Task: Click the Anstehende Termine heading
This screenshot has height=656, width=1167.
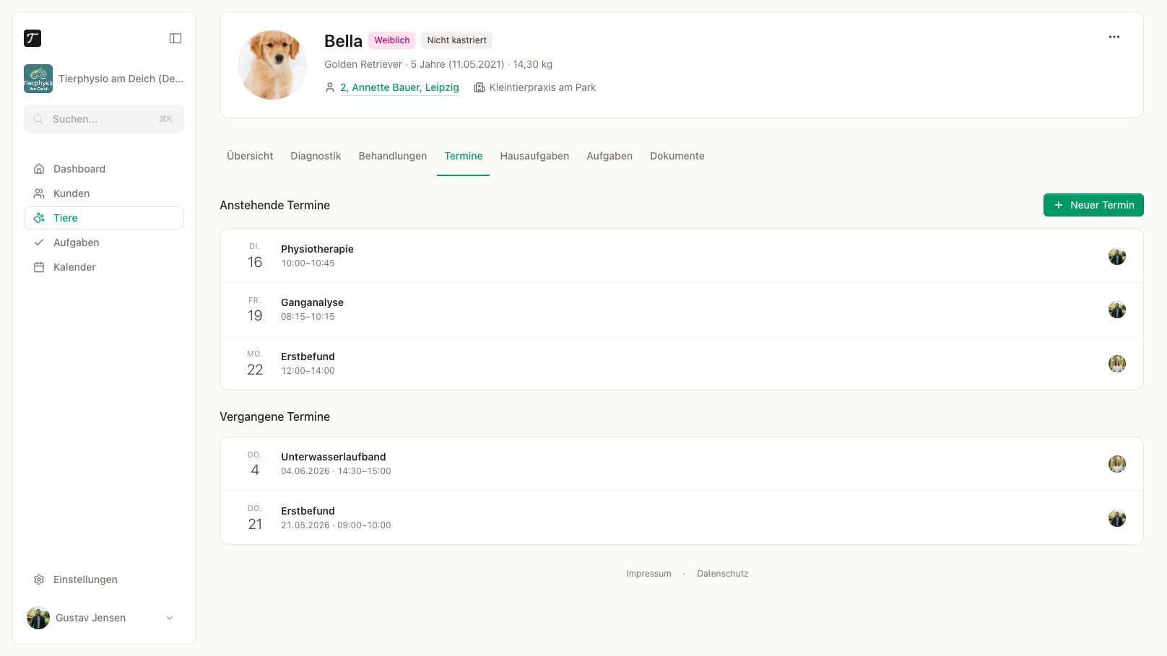Action: (x=274, y=205)
